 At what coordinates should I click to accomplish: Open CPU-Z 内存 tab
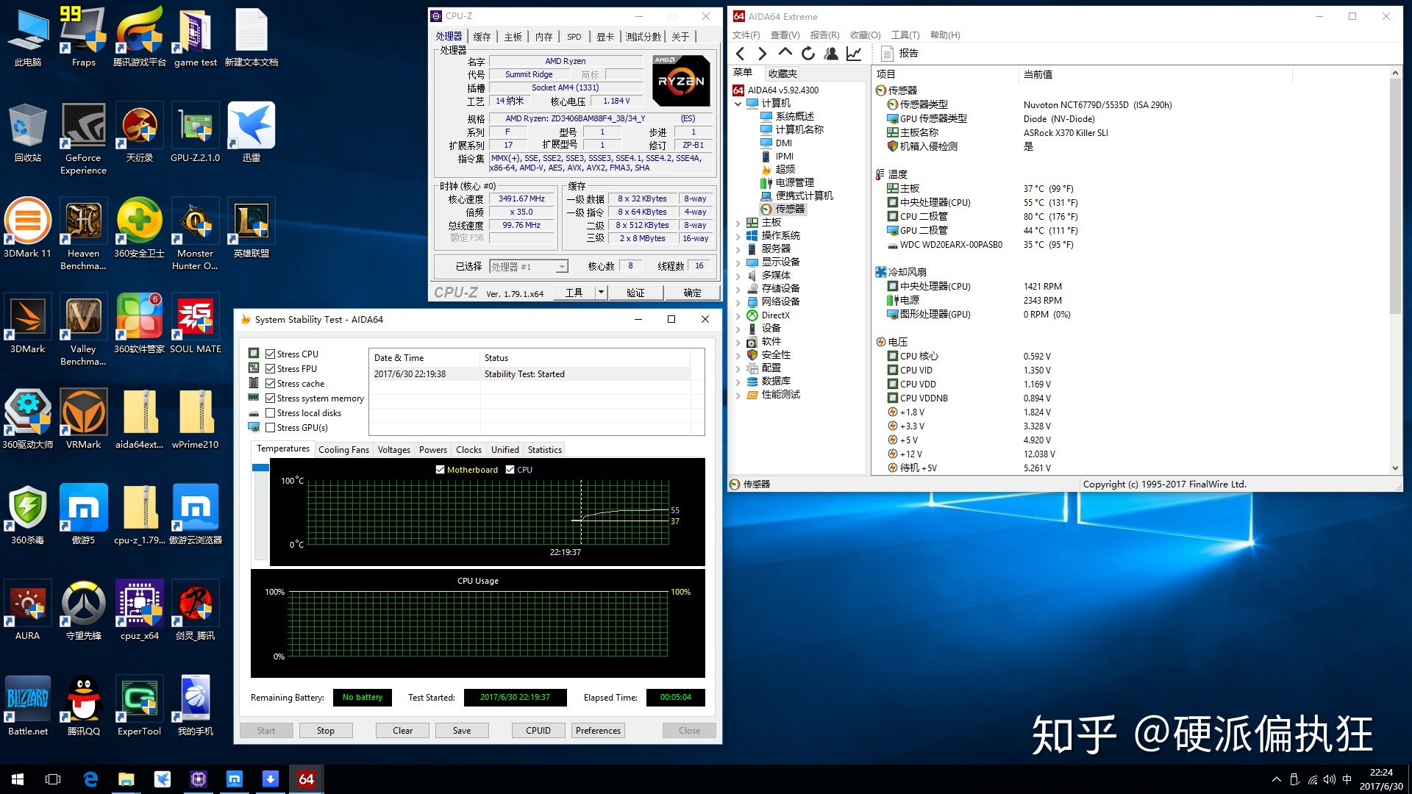click(x=543, y=37)
